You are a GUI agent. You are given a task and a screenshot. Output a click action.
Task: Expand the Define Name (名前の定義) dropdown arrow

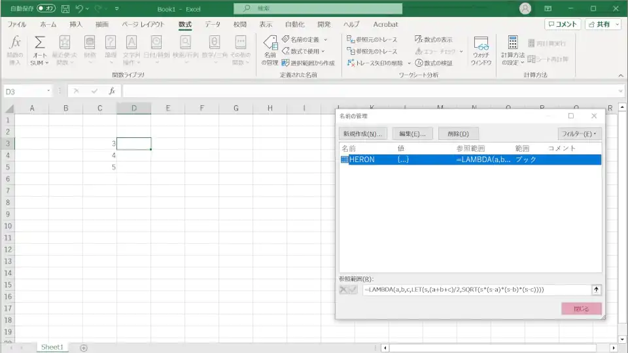(326, 40)
